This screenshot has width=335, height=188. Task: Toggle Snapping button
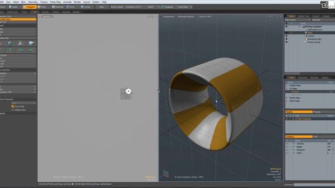pos(167,7)
